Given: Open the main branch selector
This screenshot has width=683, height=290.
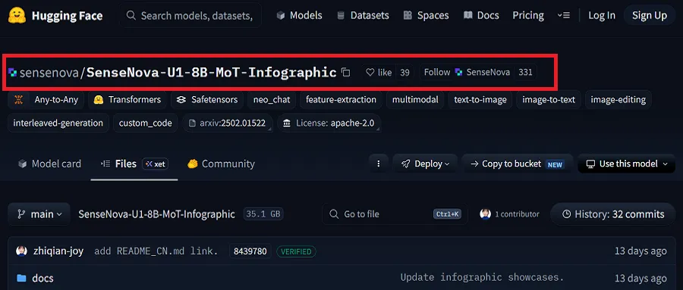Looking at the screenshot, I should 39,214.
